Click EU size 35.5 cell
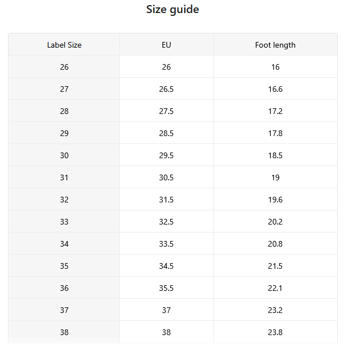Image resolution: width=344 pixels, height=347 pixels. point(166,288)
